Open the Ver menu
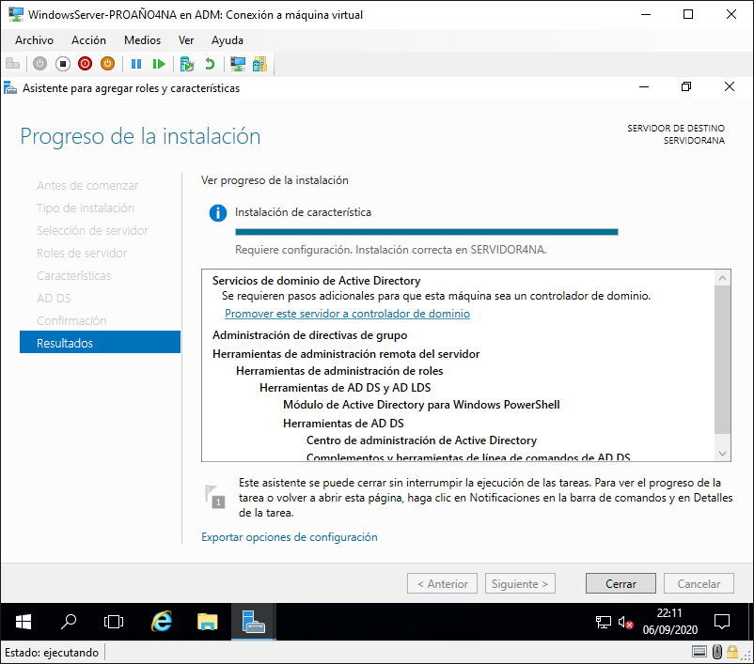 pos(186,40)
